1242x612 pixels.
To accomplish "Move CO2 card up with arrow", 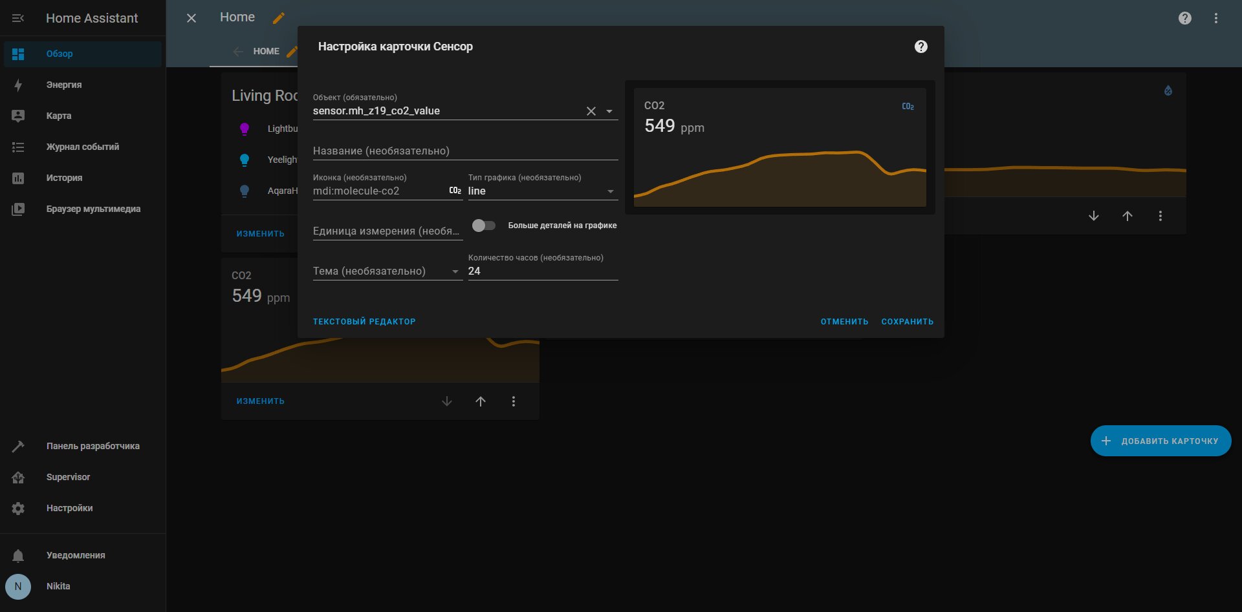I will pyautogui.click(x=481, y=401).
